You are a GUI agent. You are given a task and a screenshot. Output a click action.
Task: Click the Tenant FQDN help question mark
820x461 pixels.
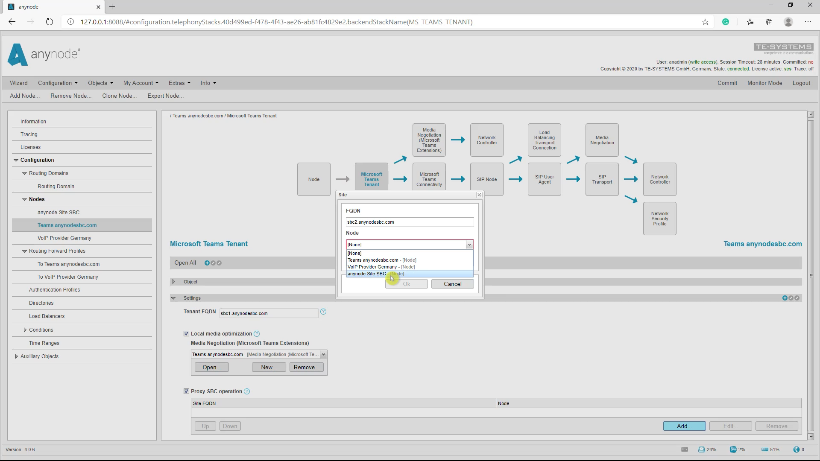click(323, 312)
